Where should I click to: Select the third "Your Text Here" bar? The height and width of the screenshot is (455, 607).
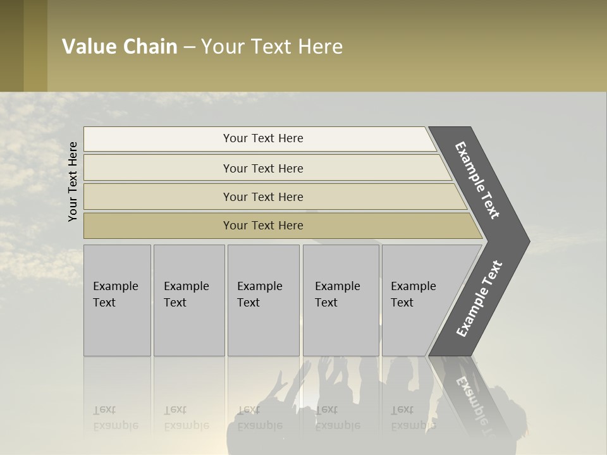click(263, 197)
